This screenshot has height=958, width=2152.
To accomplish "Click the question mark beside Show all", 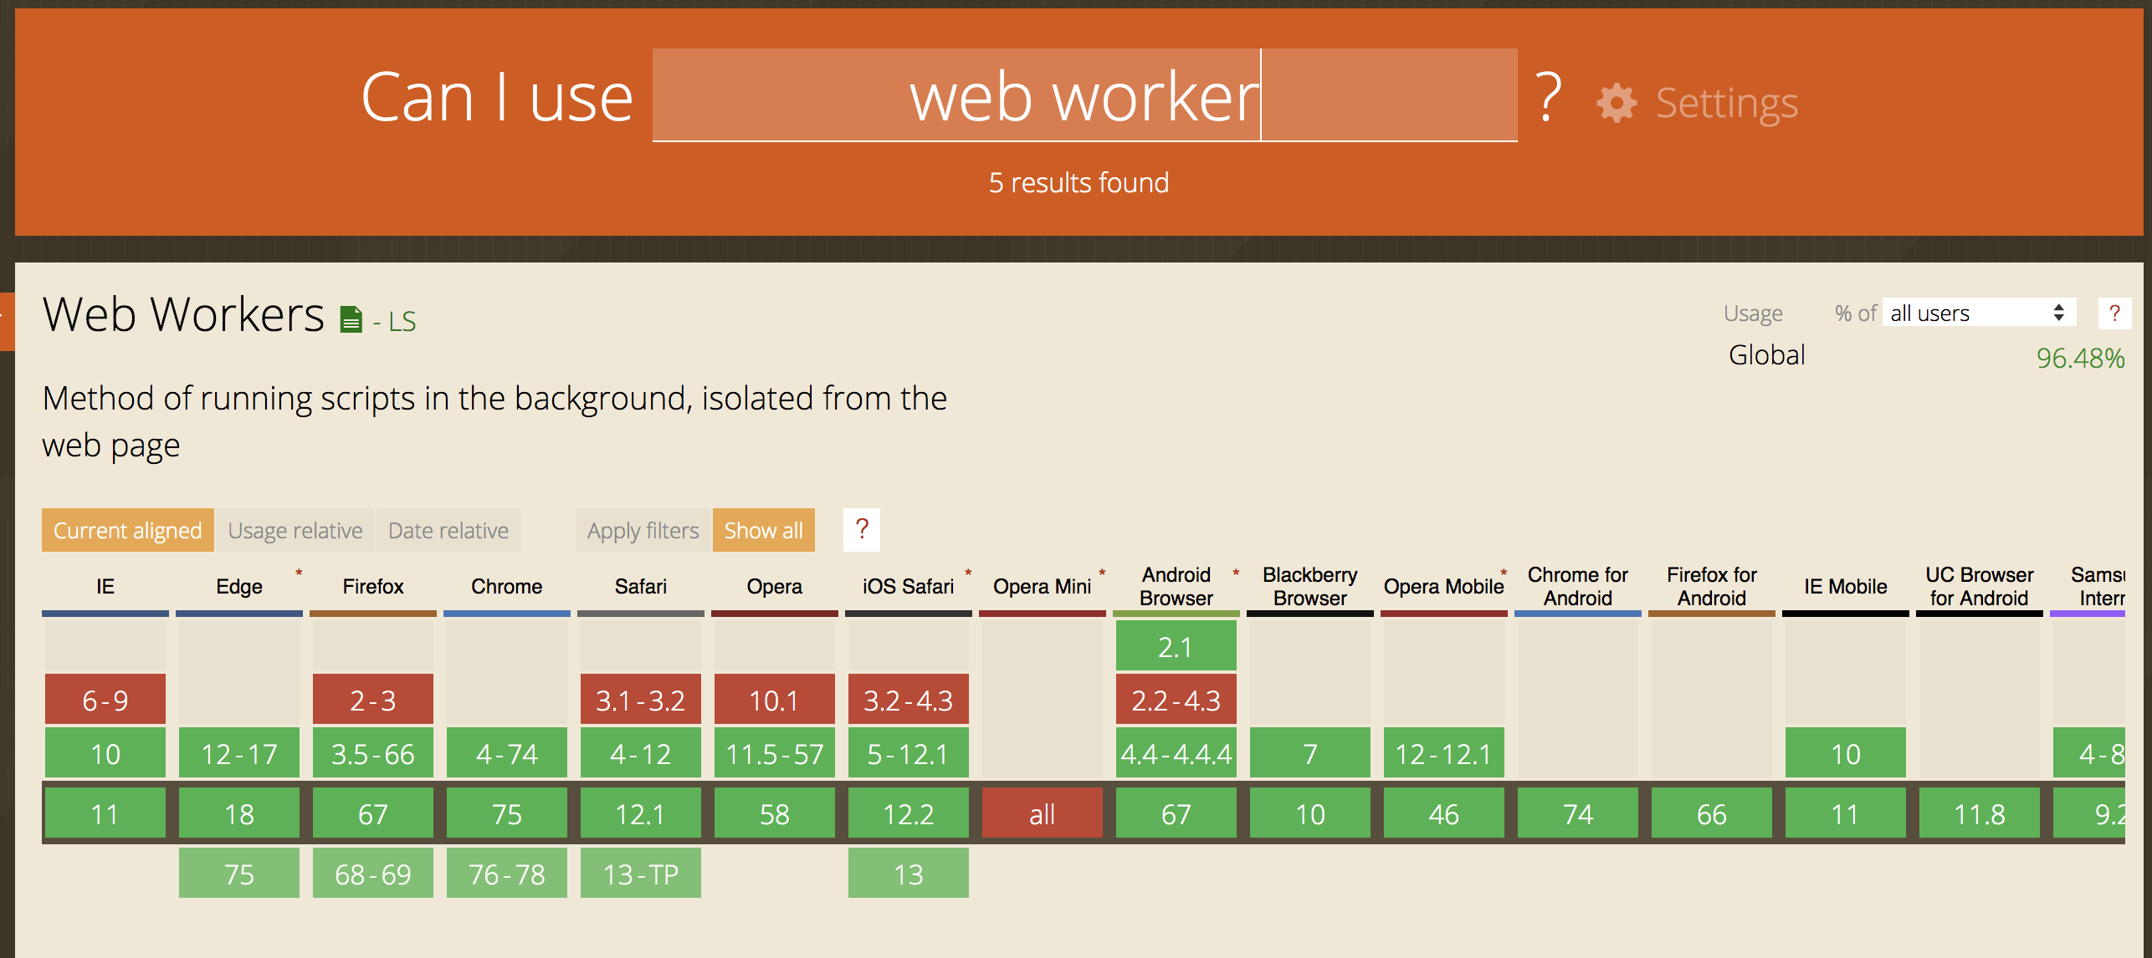I will (x=861, y=529).
